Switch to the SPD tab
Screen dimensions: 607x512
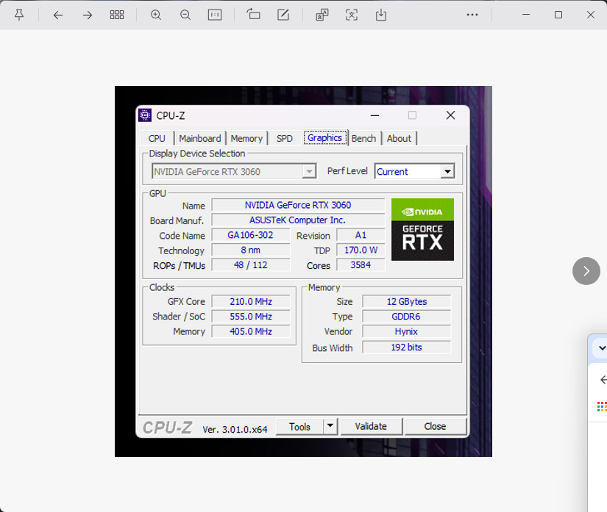[285, 138]
